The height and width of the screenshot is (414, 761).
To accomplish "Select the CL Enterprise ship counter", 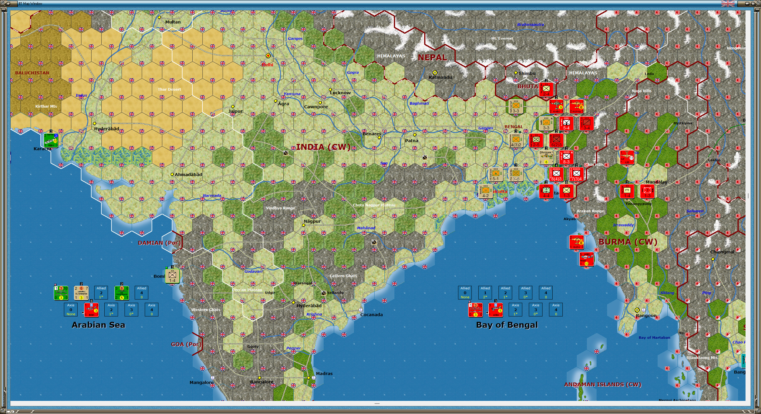I will click(81, 293).
